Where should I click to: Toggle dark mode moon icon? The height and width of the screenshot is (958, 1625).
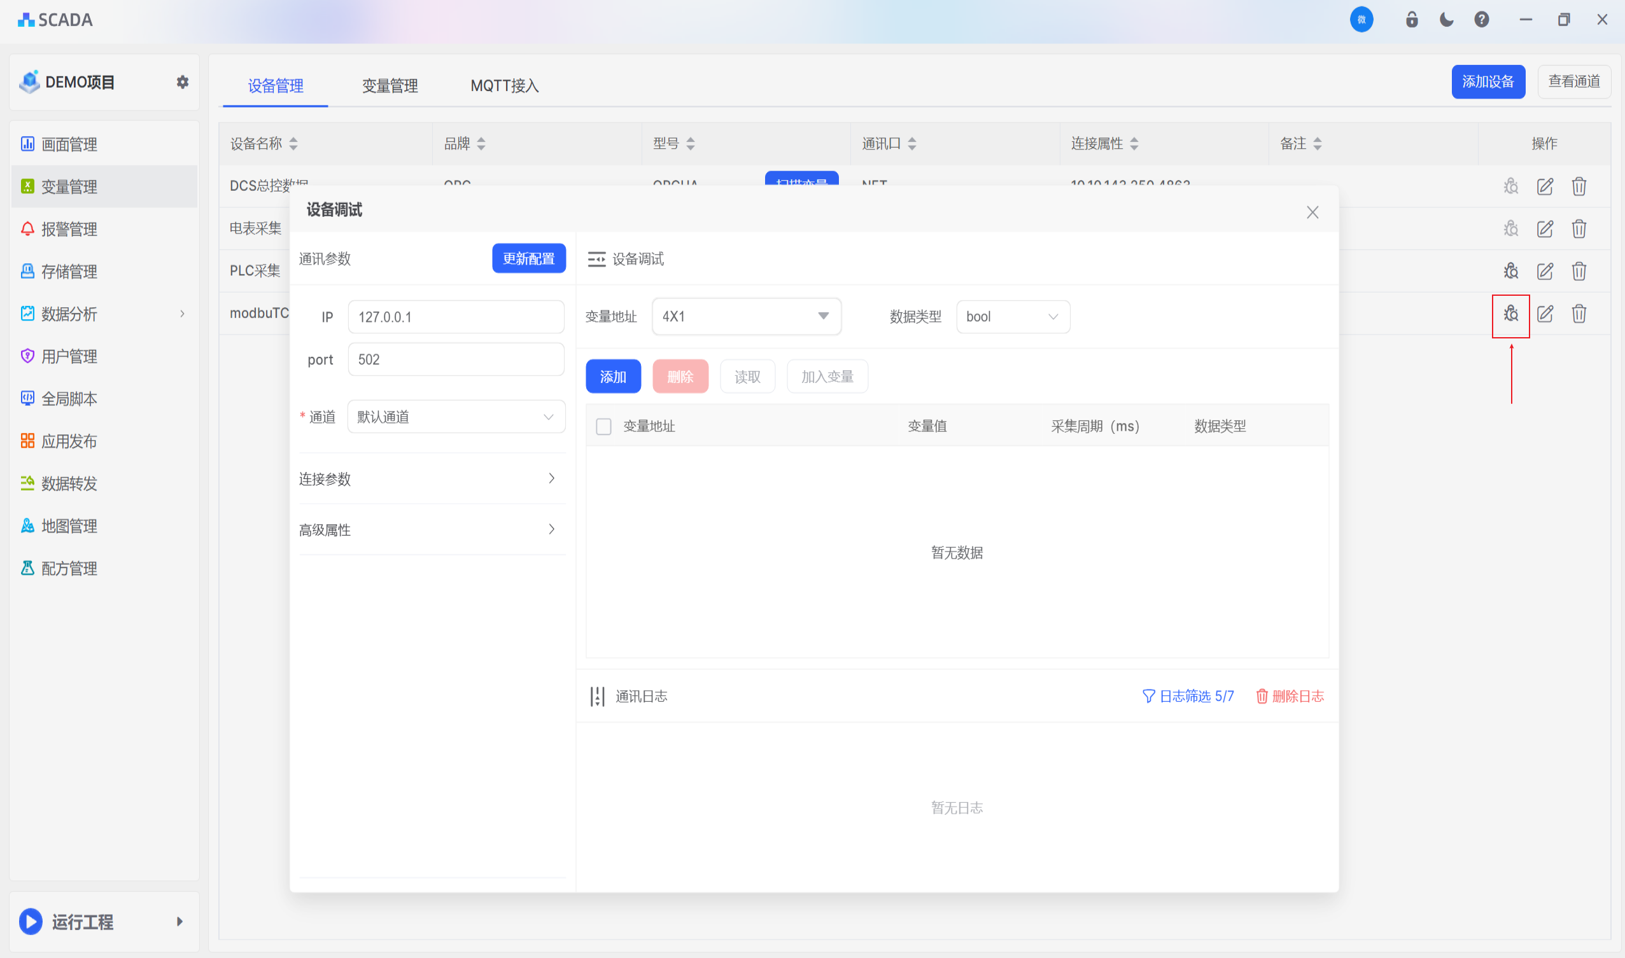(1446, 19)
